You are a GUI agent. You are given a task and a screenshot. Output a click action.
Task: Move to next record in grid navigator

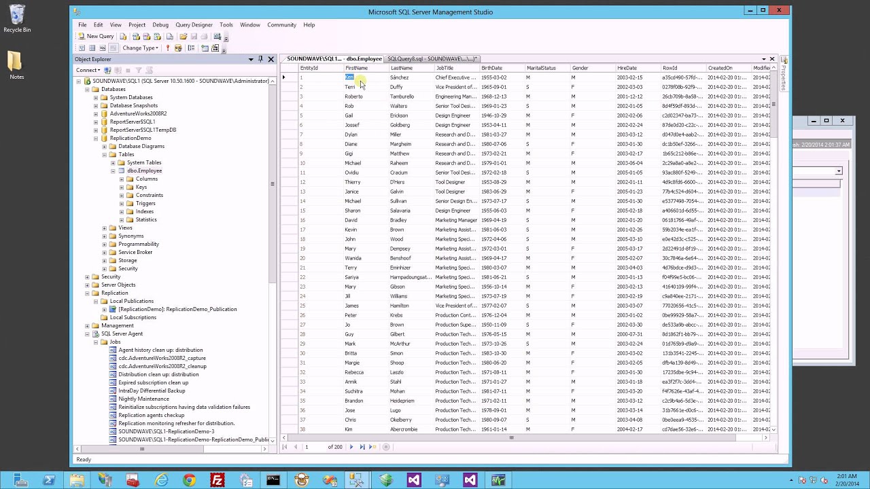pyautogui.click(x=351, y=447)
